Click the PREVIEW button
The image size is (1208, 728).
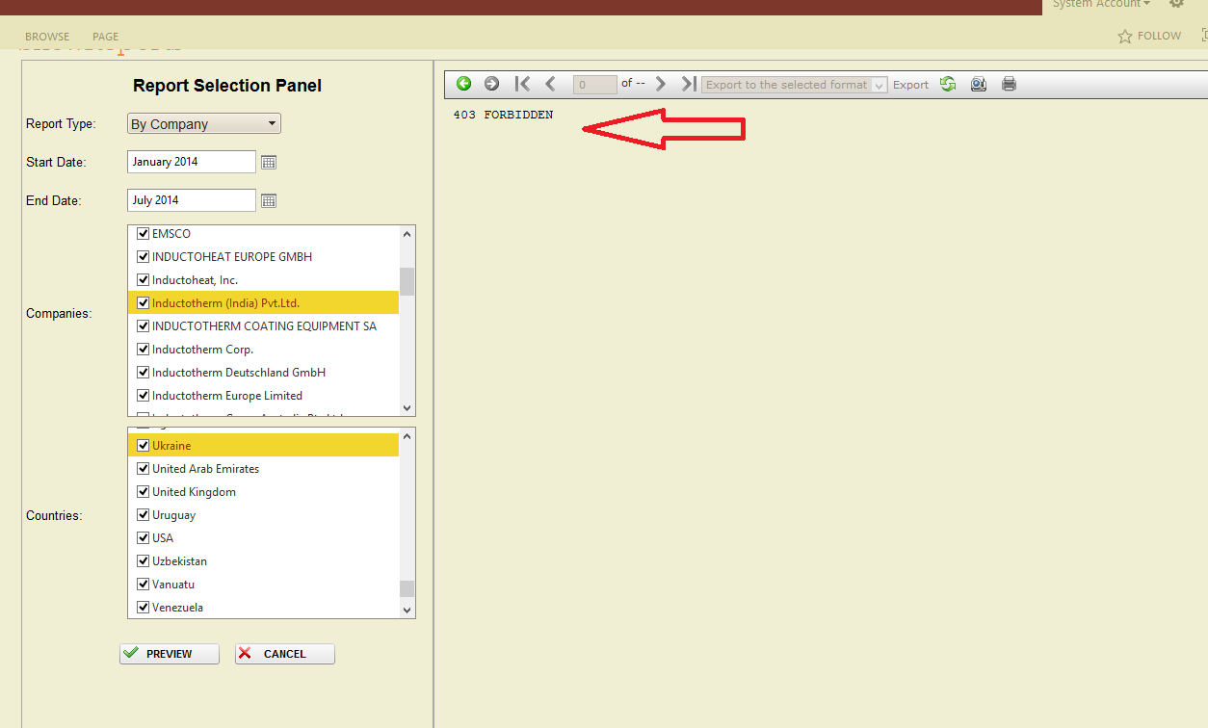pos(170,654)
